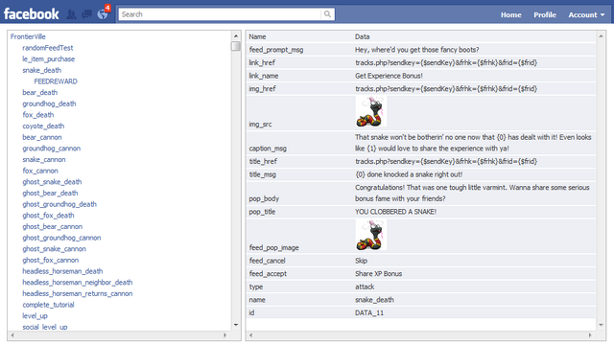Select social_level_up in the tree
This screenshot has height=345, width=614.
click(45, 327)
